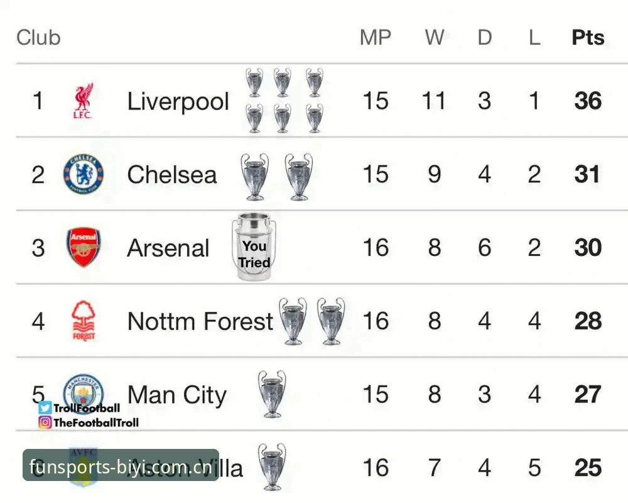
Task: Open the Nottm Forest team name
Action: [200, 321]
